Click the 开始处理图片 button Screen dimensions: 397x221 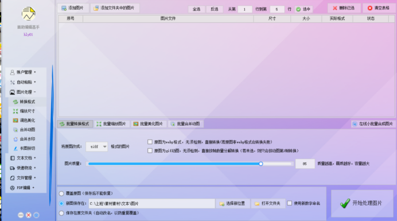click(362, 203)
